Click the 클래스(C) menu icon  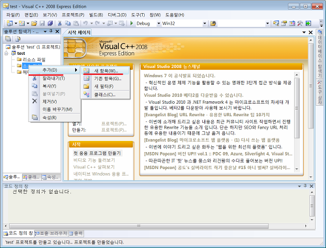87,95
